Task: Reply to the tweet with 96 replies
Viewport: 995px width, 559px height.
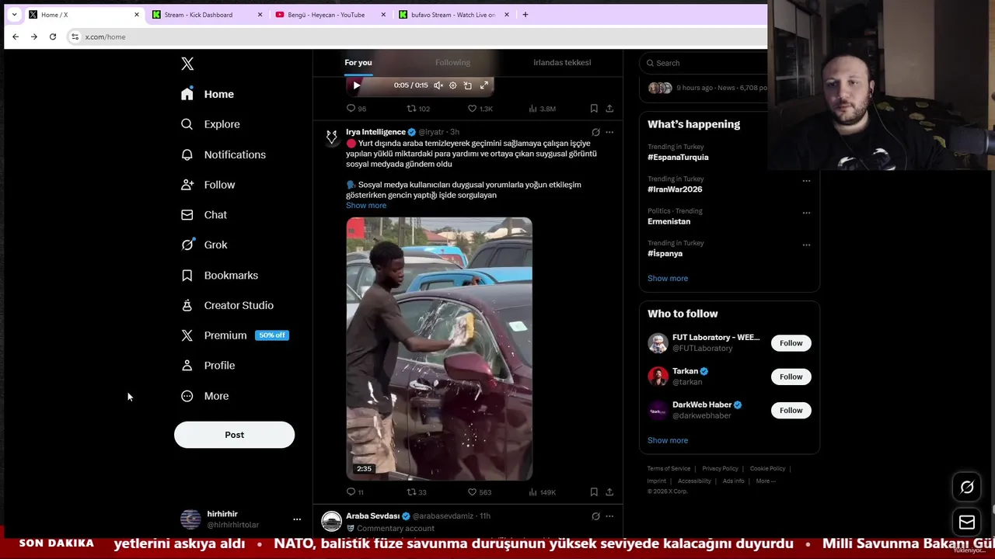Action: point(356,109)
